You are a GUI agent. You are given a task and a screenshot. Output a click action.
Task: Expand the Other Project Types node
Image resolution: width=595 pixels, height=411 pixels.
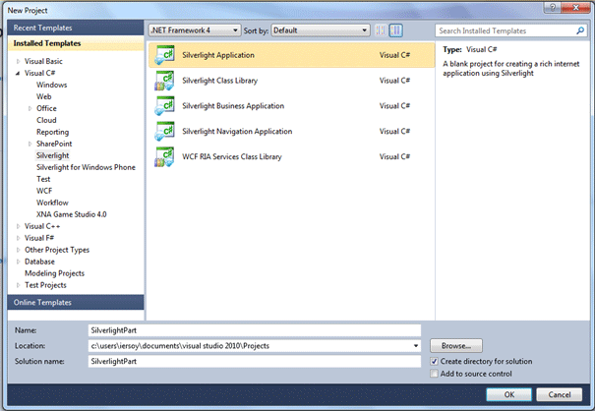18,250
